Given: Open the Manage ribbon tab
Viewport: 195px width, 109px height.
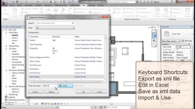Looking at the screenshot, I should pos(92,5).
